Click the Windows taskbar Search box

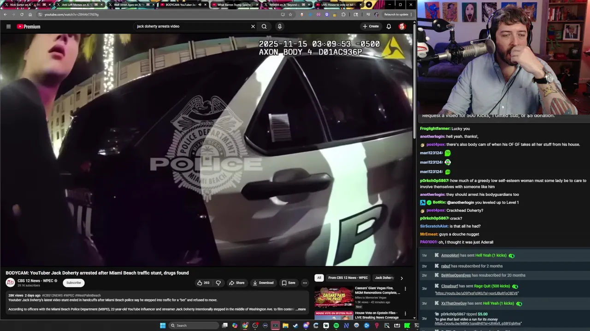pos(194,325)
